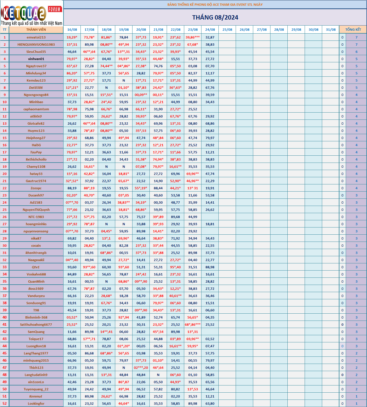367x407 pixels.
Task: Click the TT column header cell
Action: pyautogui.click(x=5, y=30)
